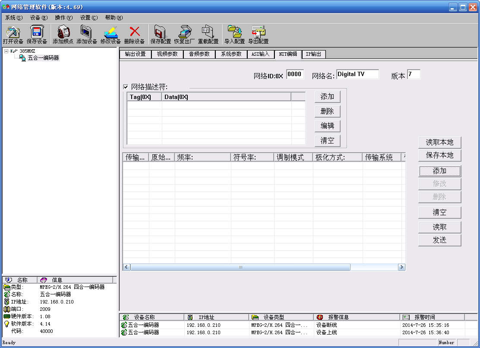The image size is (480, 348).
Task: Click the 网络ID input field showing 0000
Action: (x=295, y=74)
